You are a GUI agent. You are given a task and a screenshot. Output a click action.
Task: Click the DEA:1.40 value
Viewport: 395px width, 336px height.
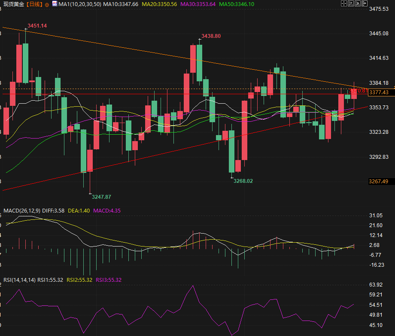[79, 210]
